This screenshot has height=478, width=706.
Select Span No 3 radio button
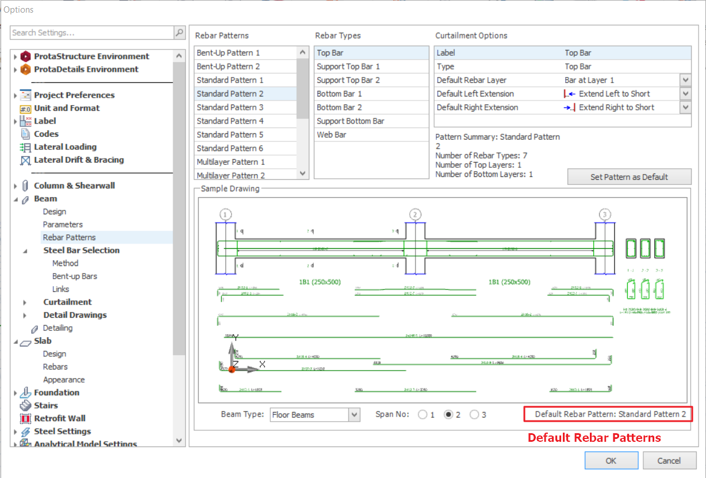point(474,415)
